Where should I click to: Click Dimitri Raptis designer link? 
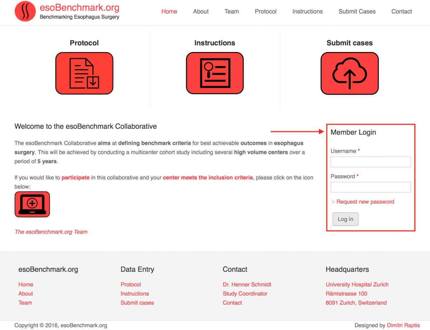(x=403, y=325)
